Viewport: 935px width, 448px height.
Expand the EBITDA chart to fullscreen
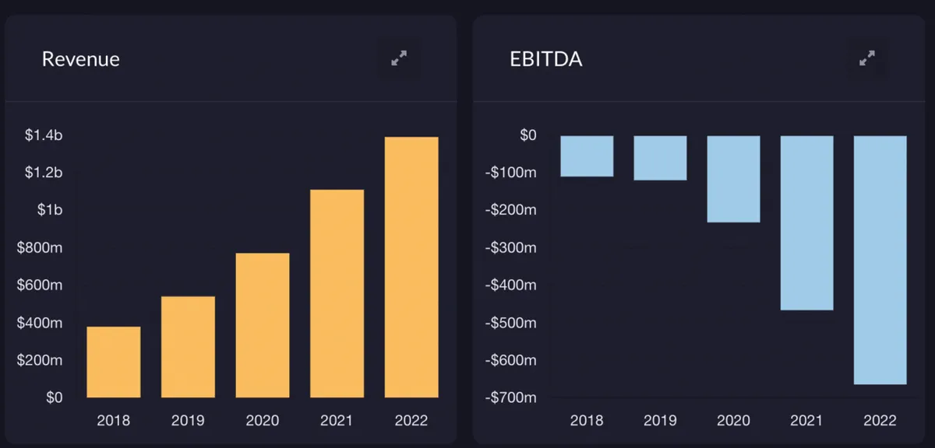coord(866,58)
